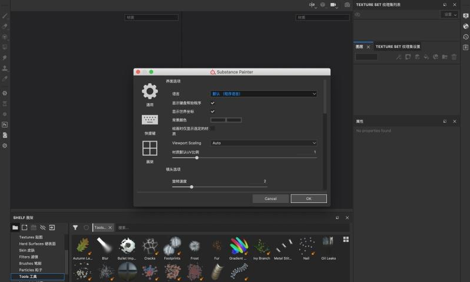Click the symmetry icon in viewport toolbar
470x282 pixels.
coord(312,5)
